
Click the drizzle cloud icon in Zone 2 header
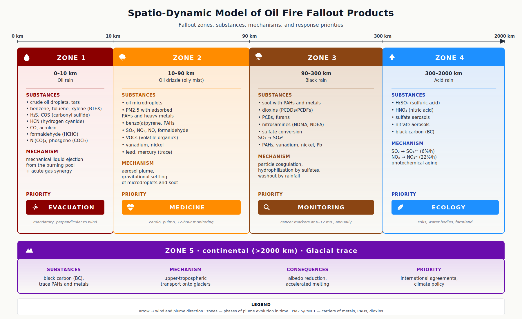coord(122,57)
